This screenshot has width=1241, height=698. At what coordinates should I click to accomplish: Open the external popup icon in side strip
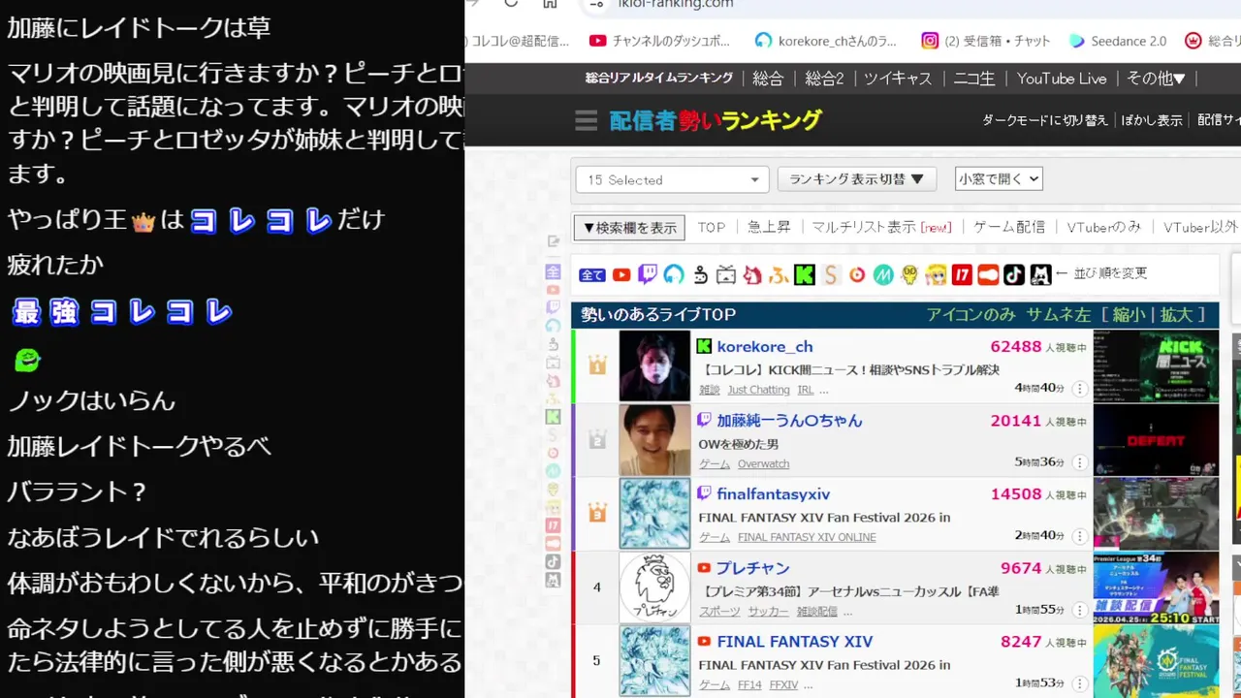coord(554,241)
